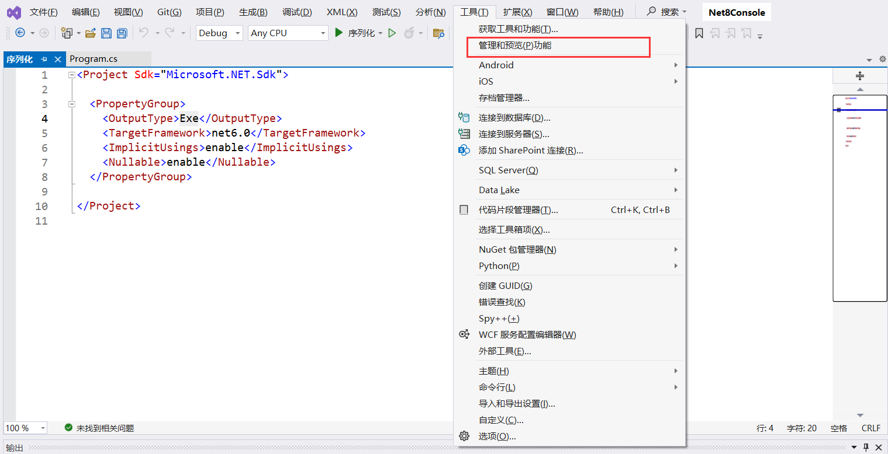Click the split editor icon above the minimap

tap(860, 76)
